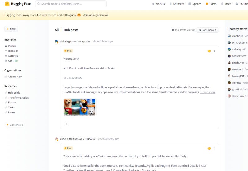Click the 'about 1 hour ago' timestamp
This screenshot has width=248, height=171.
coord(103,41)
